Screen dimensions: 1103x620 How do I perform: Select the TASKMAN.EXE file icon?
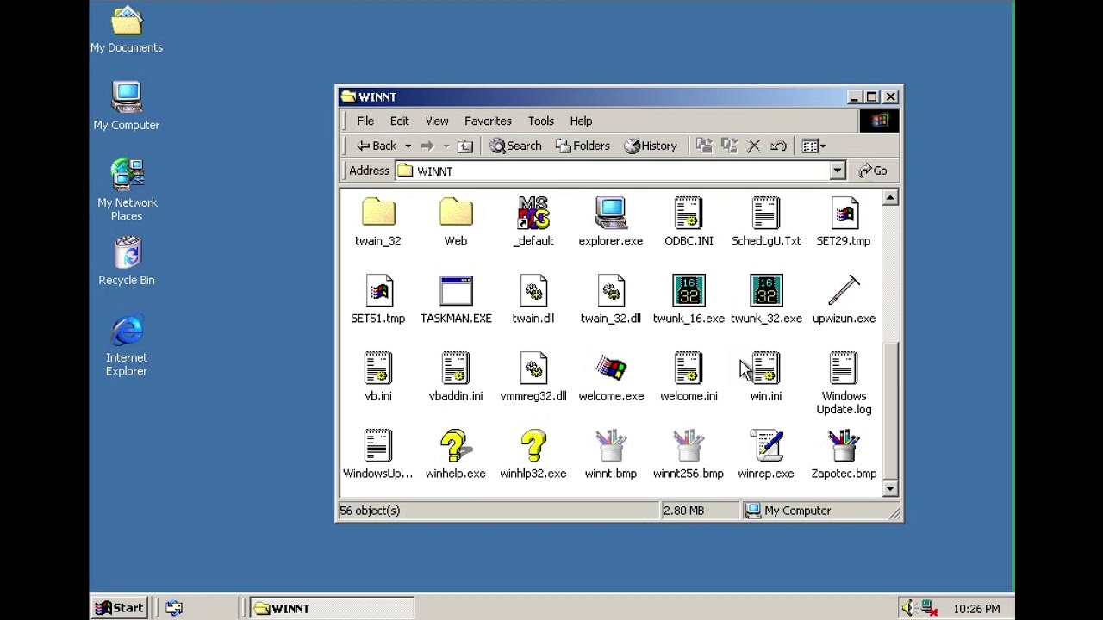[456, 291]
